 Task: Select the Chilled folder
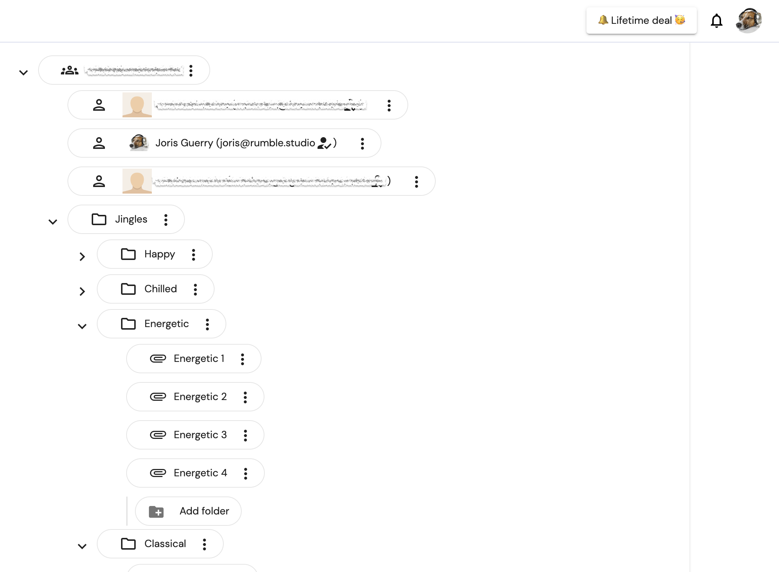pos(156,289)
